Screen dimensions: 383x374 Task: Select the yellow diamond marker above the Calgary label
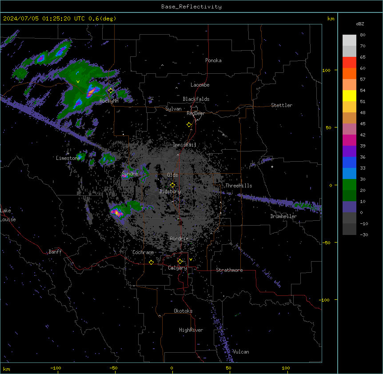pyautogui.click(x=180, y=262)
